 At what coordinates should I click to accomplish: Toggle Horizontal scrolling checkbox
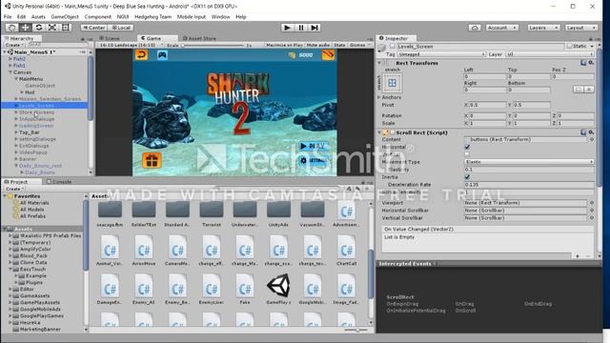[x=467, y=147]
